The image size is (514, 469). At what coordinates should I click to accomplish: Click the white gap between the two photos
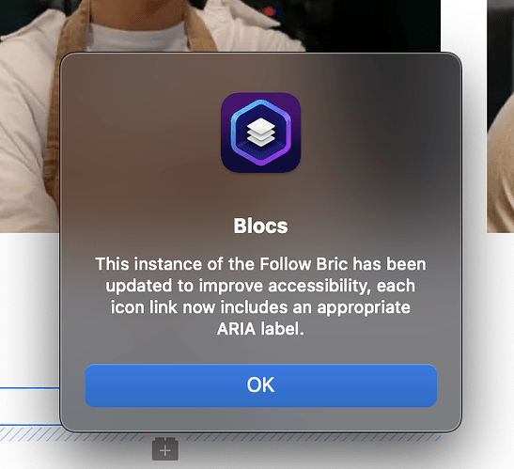[x=464, y=26]
